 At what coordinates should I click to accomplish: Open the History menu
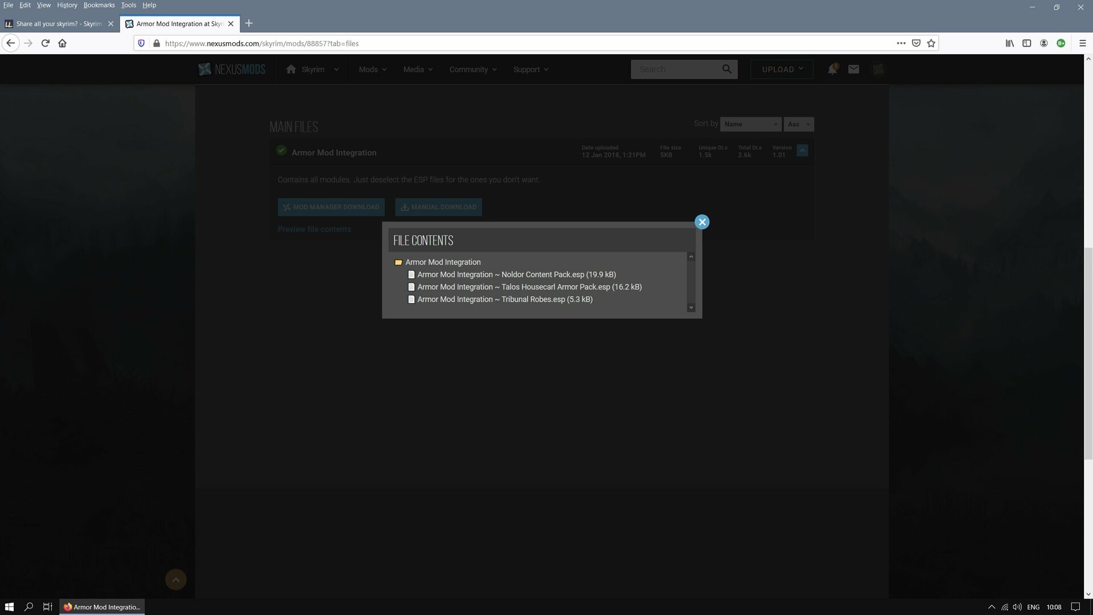[67, 5]
